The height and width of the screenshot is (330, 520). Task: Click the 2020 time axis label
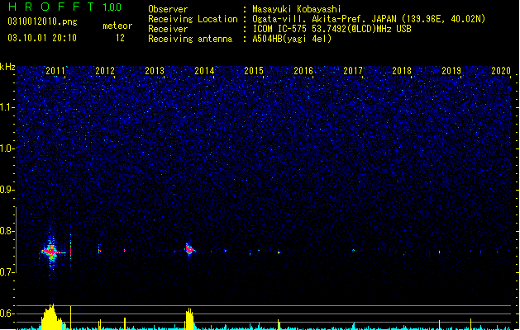click(501, 71)
